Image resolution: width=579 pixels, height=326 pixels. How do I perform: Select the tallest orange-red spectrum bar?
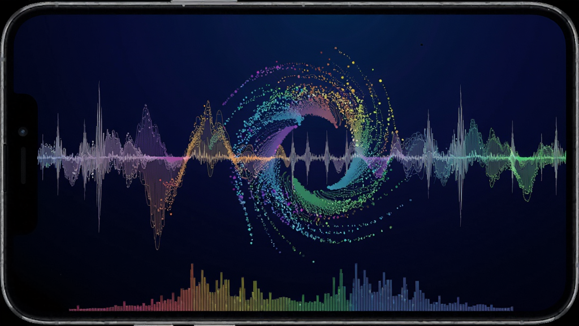tap(192, 287)
